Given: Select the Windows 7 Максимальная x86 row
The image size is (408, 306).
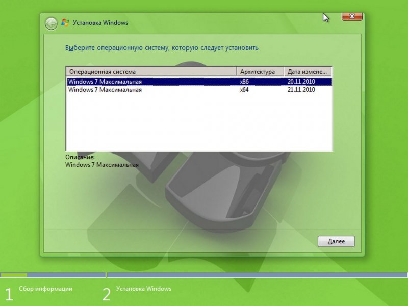Looking at the screenshot, I should (x=199, y=82).
